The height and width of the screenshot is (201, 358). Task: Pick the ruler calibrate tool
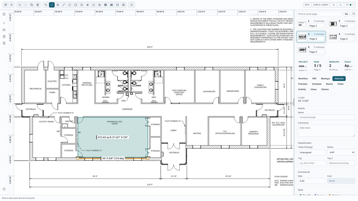[46, 5]
